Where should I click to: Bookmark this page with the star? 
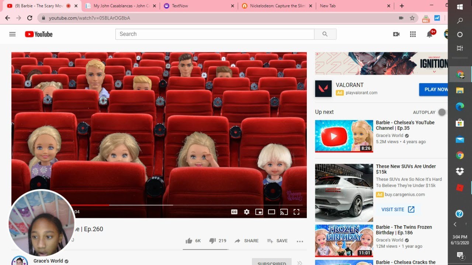tap(412, 18)
